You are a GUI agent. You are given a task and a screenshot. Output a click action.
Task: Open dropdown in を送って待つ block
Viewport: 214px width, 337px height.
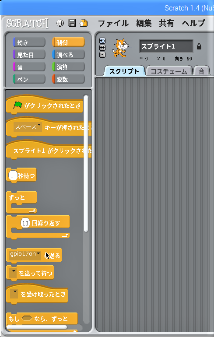[14, 273]
